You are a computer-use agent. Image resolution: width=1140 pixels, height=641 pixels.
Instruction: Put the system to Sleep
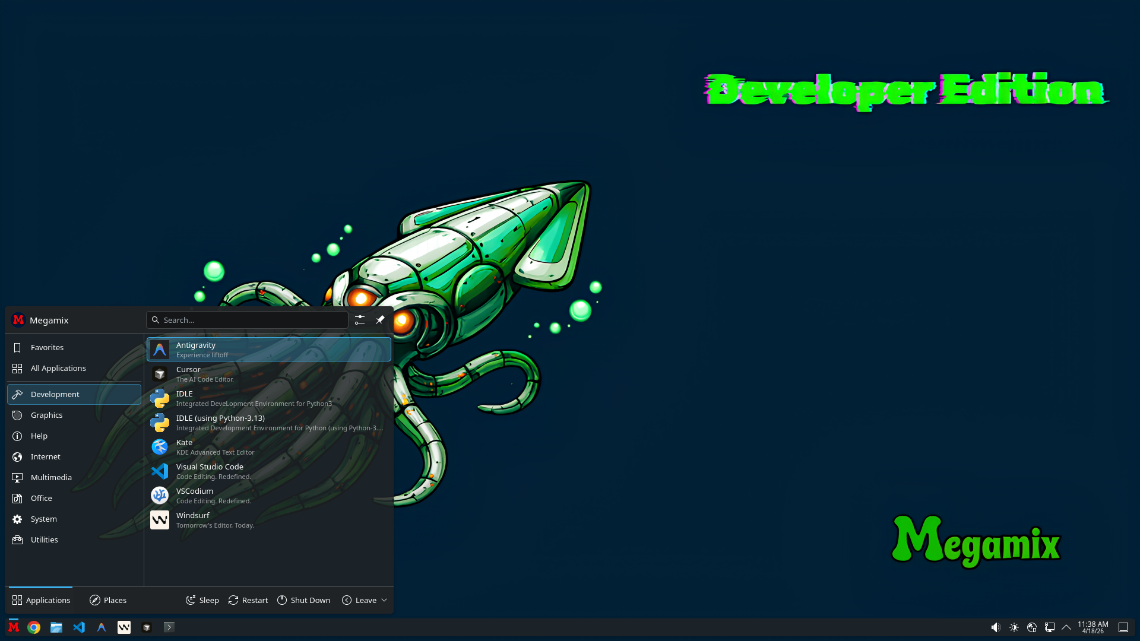pyautogui.click(x=202, y=600)
